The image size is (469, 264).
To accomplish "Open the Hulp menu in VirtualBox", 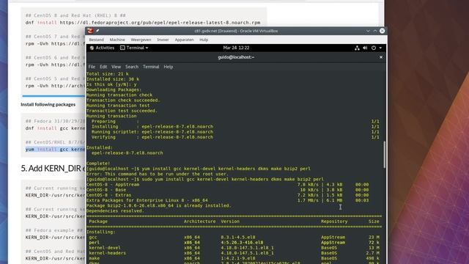I will [204, 40].
